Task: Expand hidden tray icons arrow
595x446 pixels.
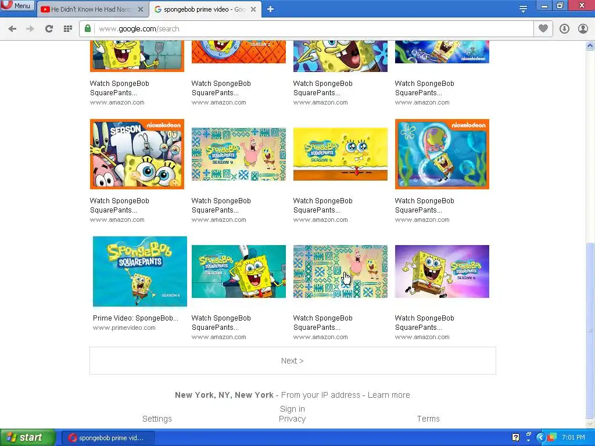Action: 541,437
